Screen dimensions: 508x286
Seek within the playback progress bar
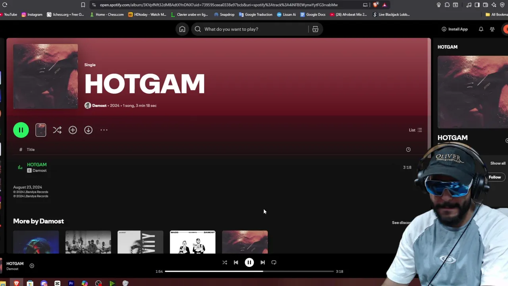click(x=249, y=271)
